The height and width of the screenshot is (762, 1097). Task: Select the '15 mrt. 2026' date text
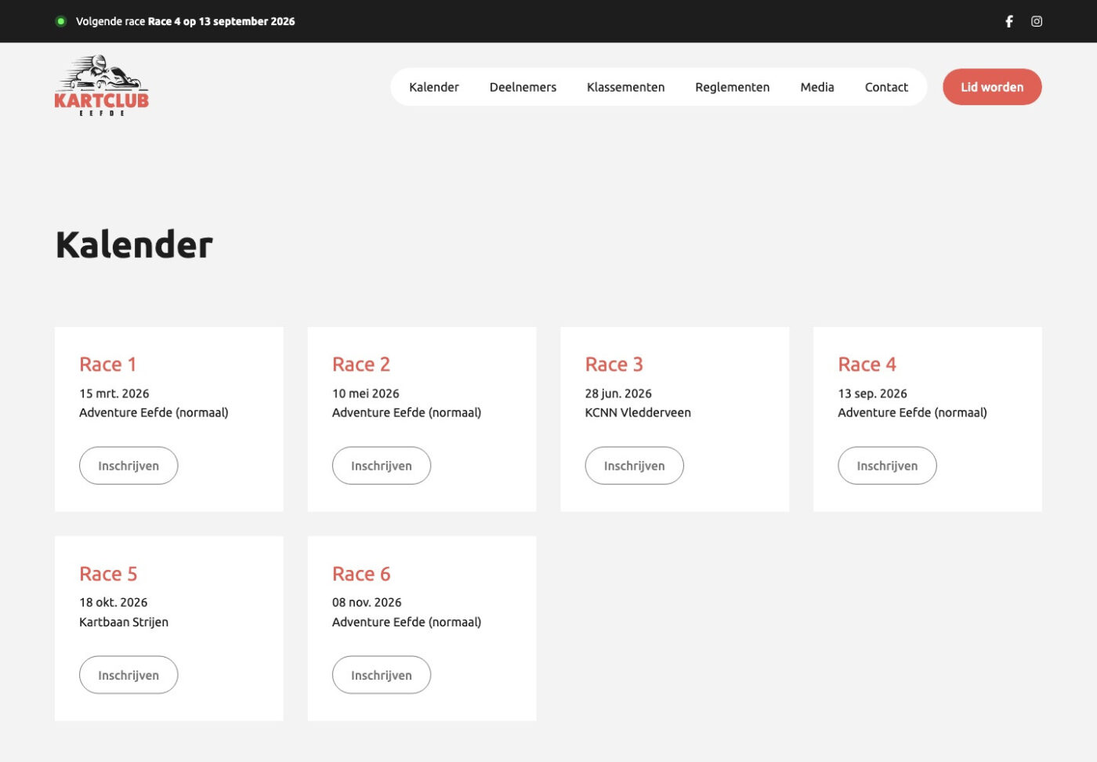coord(114,394)
